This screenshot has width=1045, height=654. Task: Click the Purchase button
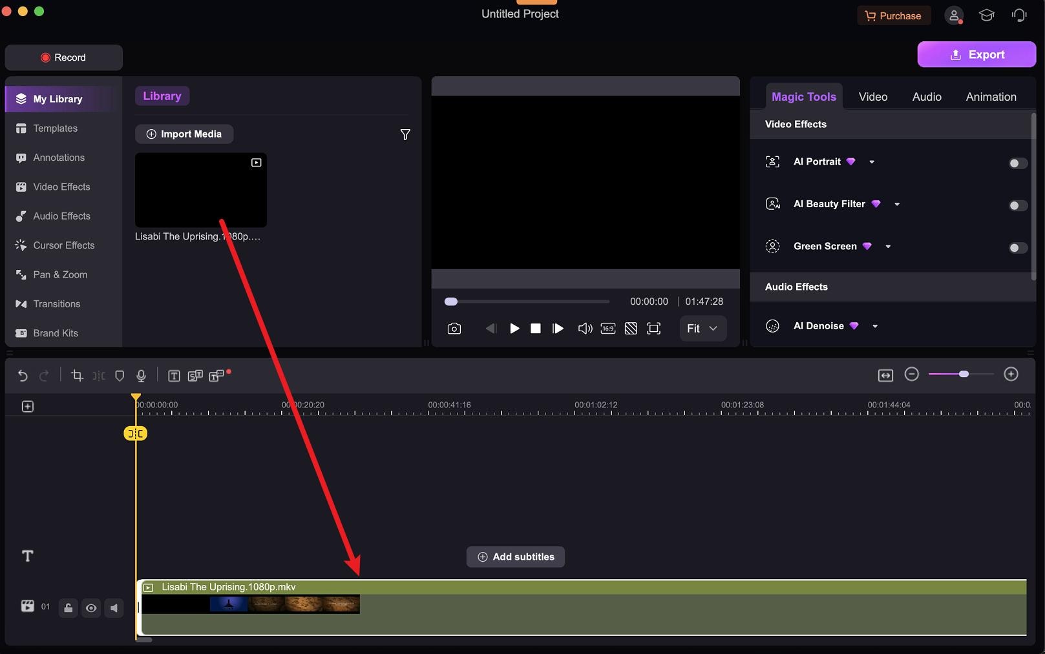tap(894, 15)
